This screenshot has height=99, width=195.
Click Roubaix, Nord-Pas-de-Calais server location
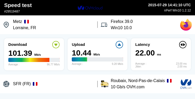coord(138,81)
